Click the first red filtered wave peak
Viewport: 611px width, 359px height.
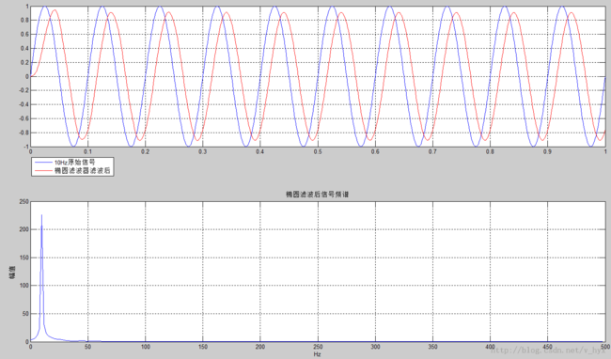pos(55,10)
